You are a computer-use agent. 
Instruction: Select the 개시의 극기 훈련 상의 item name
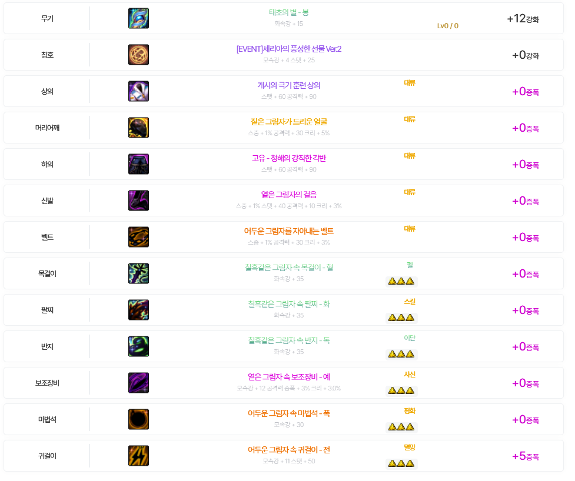coord(288,85)
